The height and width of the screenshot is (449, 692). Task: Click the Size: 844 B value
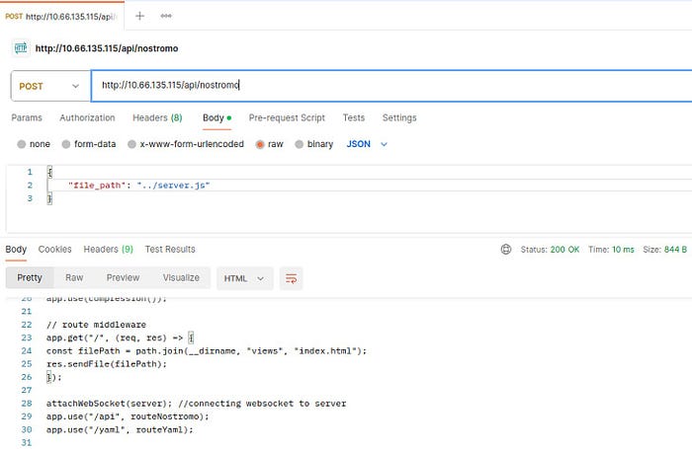tap(664, 250)
